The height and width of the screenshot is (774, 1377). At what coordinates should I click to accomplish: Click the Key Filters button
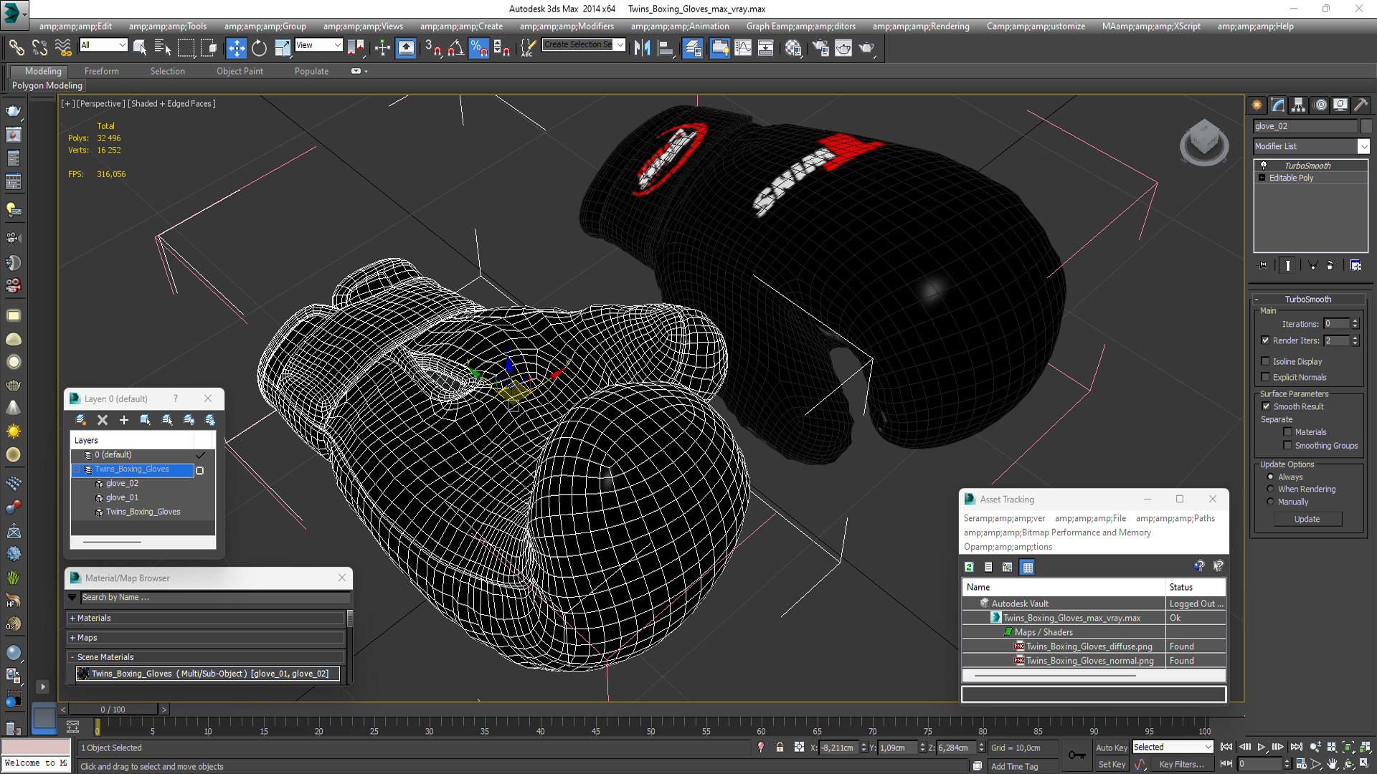point(1181,765)
